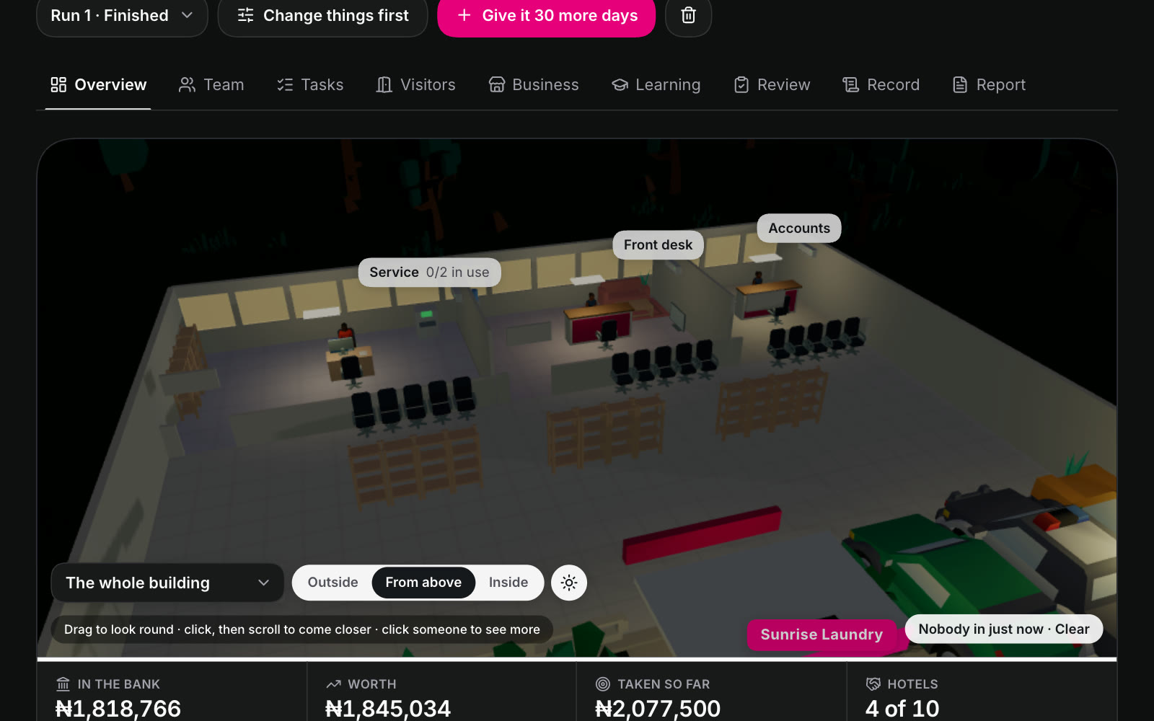The height and width of the screenshot is (721, 1154).
Task: Switch to the Review tab
Action: 772,85
